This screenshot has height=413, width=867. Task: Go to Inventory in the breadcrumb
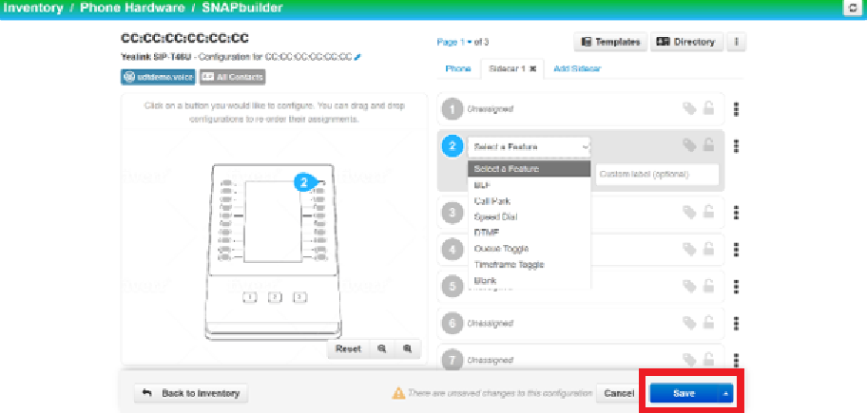(33, 9)
